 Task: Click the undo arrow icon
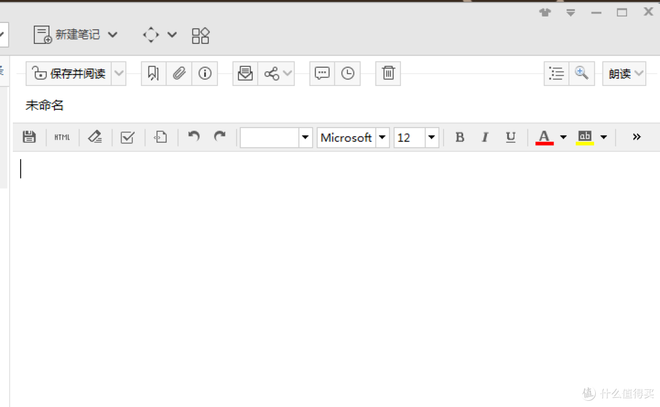click(194, 136)
